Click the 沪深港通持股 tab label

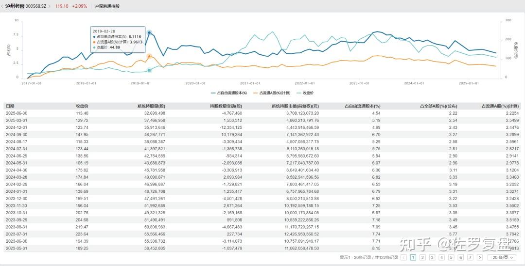point(107,6)
